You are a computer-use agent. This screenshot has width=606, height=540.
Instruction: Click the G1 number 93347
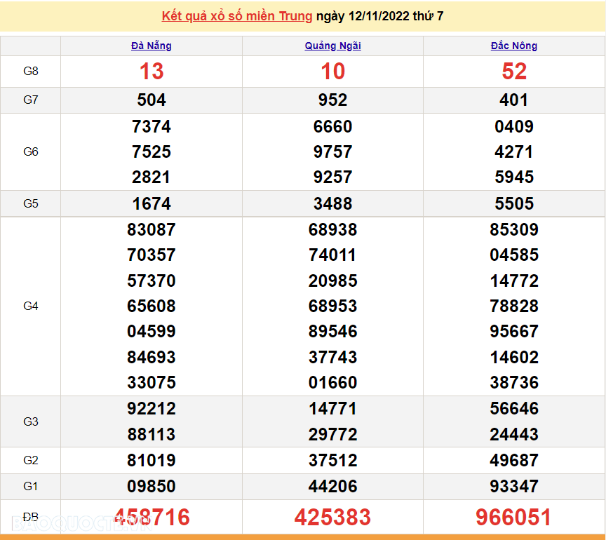tap(514, 486)
